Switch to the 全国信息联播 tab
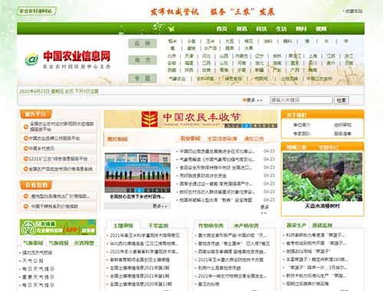 click(222, 139)
